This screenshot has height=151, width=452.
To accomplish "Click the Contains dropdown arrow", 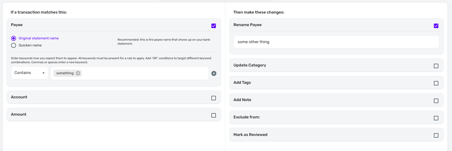I will tap(44, 73).
